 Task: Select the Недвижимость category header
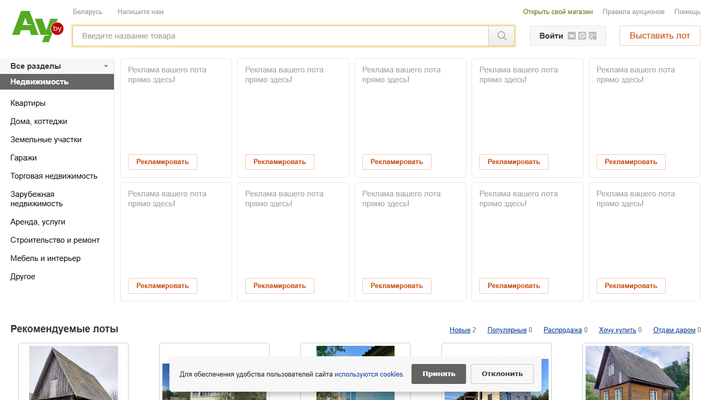tap(57, 82)
